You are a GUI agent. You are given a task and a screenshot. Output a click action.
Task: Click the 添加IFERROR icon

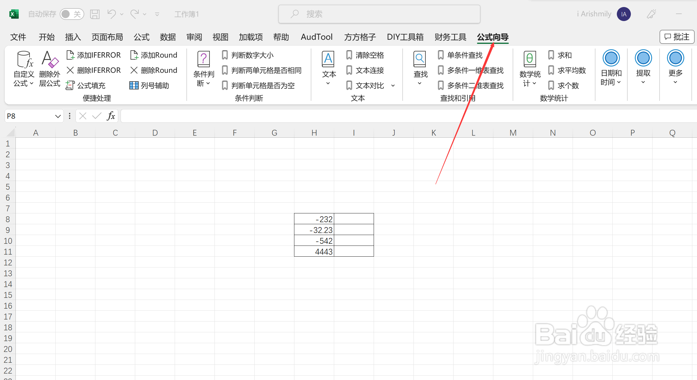click(71, 55)
